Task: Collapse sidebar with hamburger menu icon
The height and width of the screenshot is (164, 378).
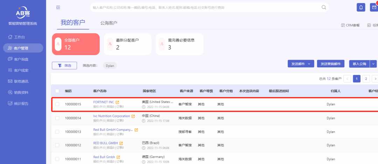Action: point(58,7)
